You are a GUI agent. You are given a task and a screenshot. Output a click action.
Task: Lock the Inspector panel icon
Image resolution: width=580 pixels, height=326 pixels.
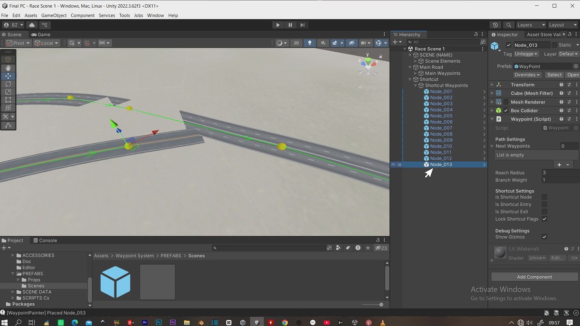[x=569, y=35]
